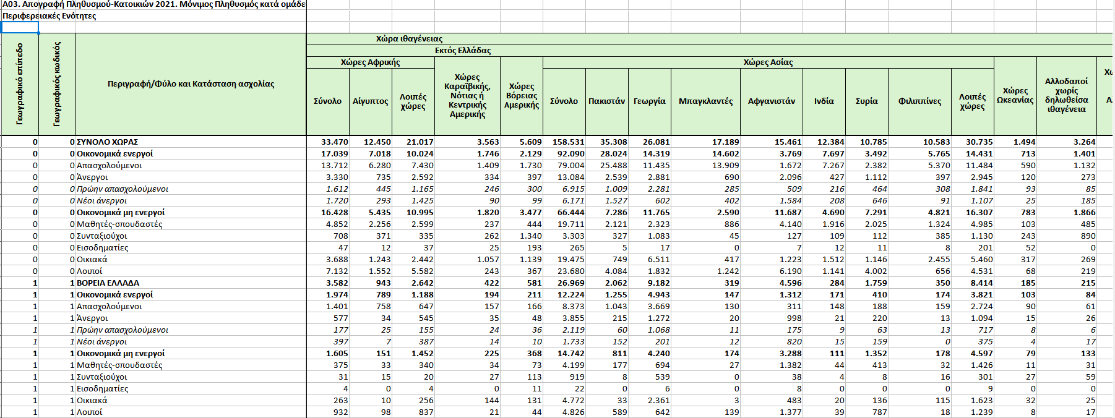Click the 'Περιφερειακές Ενότητες' cell
This screenshot has height=418, width=1115.
[x=49, y=16]
